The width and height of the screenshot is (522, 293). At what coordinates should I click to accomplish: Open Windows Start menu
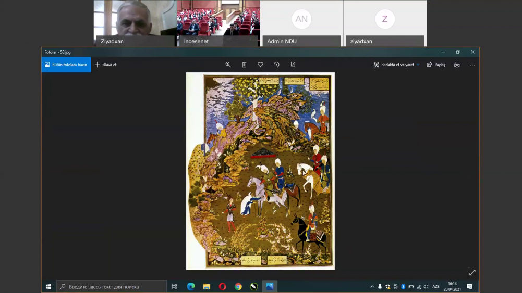click(48, 286)
